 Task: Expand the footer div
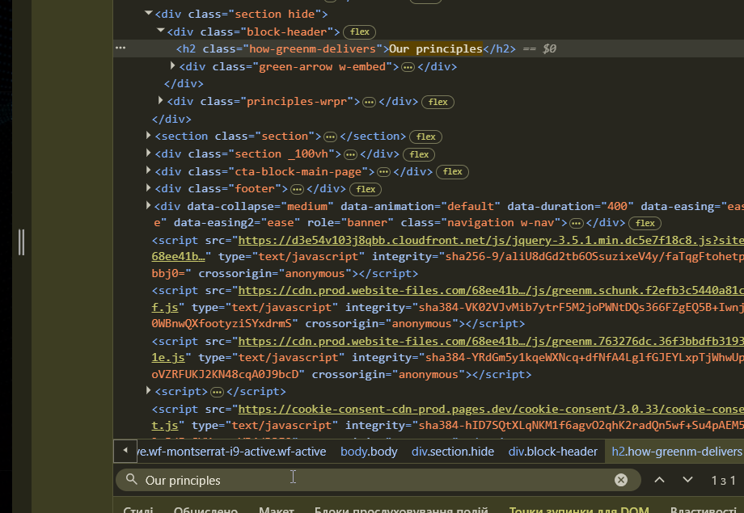[x=149, y=187]
